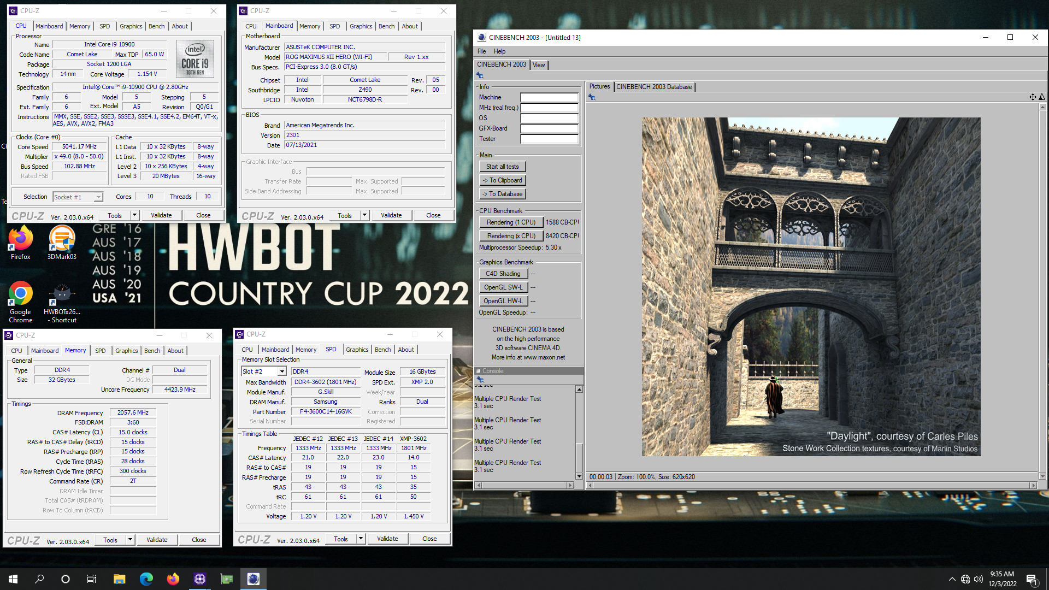Screen dimensions: 1049x590
Task: Expand Tools dropdown arrow in CPU-Z CPU window
Action: coord(134,215)
